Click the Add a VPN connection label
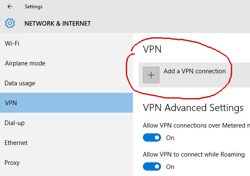250x176 pixels. pos(194,71)
